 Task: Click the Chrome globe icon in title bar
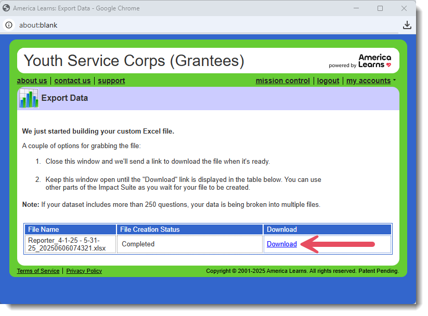(x=6, y=8)
